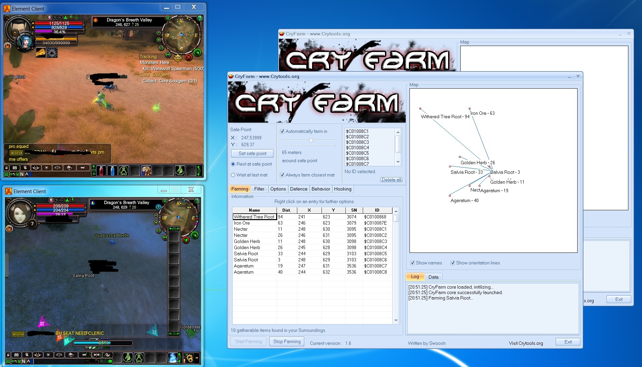Click the Stop Farming button
This screenshot has height=367, width=642.
tap(287, 341)
